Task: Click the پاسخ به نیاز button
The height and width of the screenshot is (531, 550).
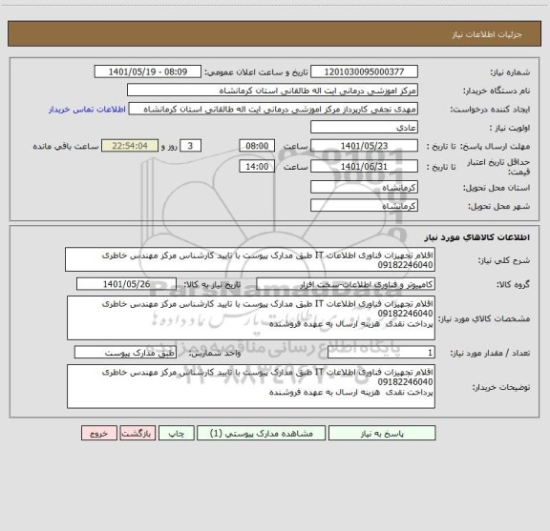Action: (382, 433)
